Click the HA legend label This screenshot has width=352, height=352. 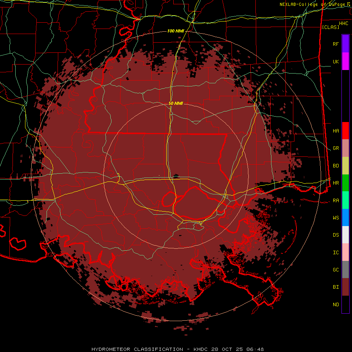pos(336,131)
